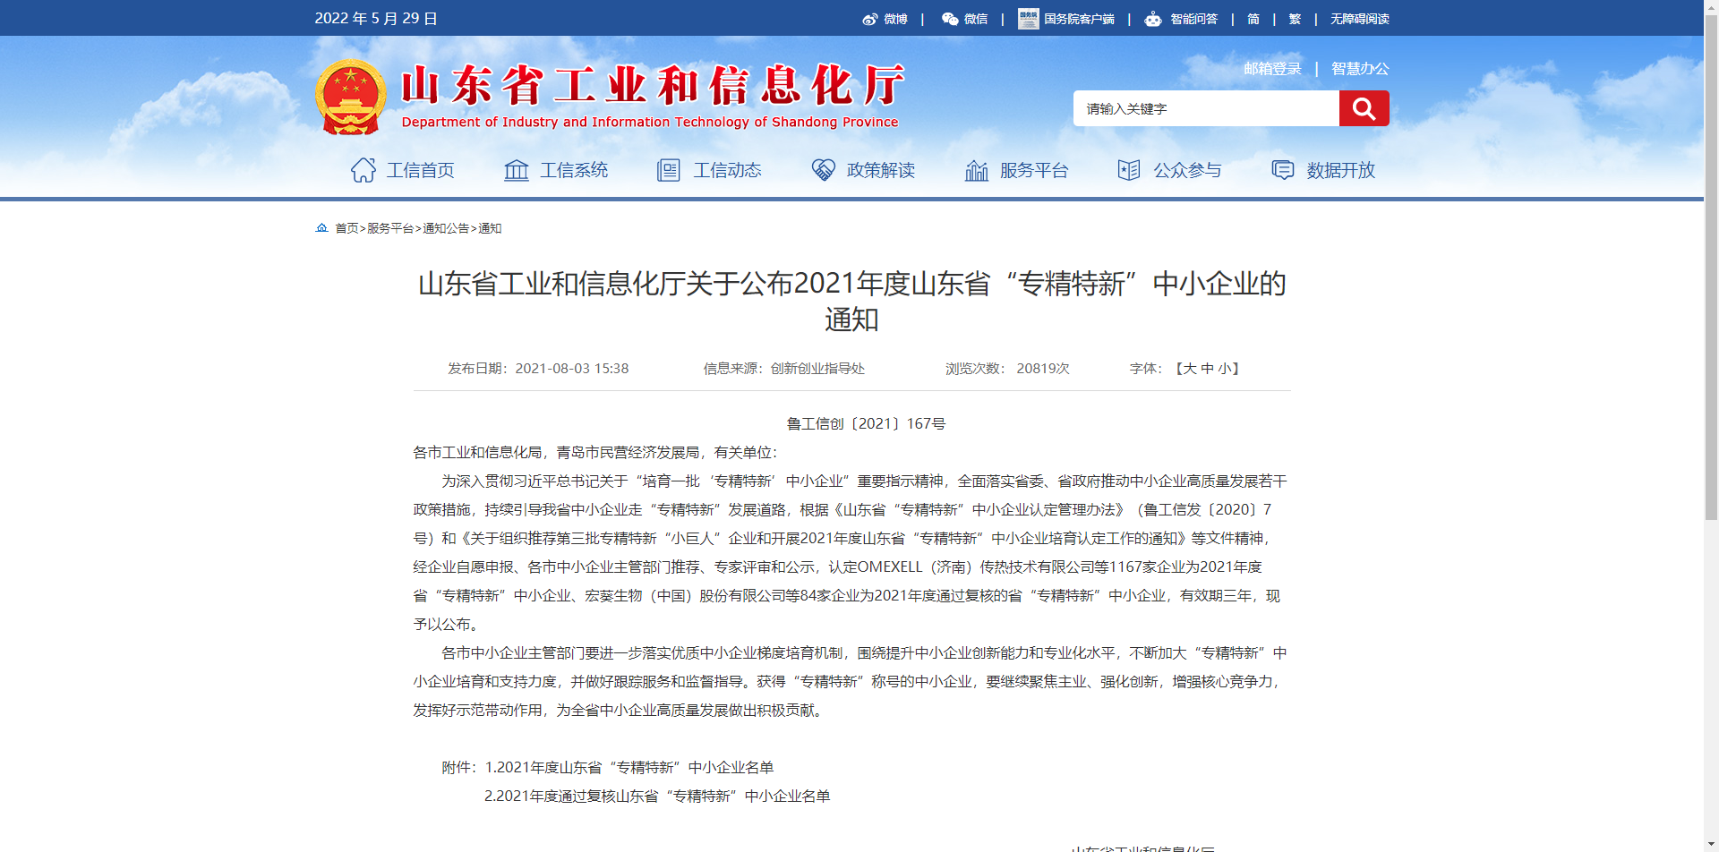Click the national emblem logo

pos(350,97)
